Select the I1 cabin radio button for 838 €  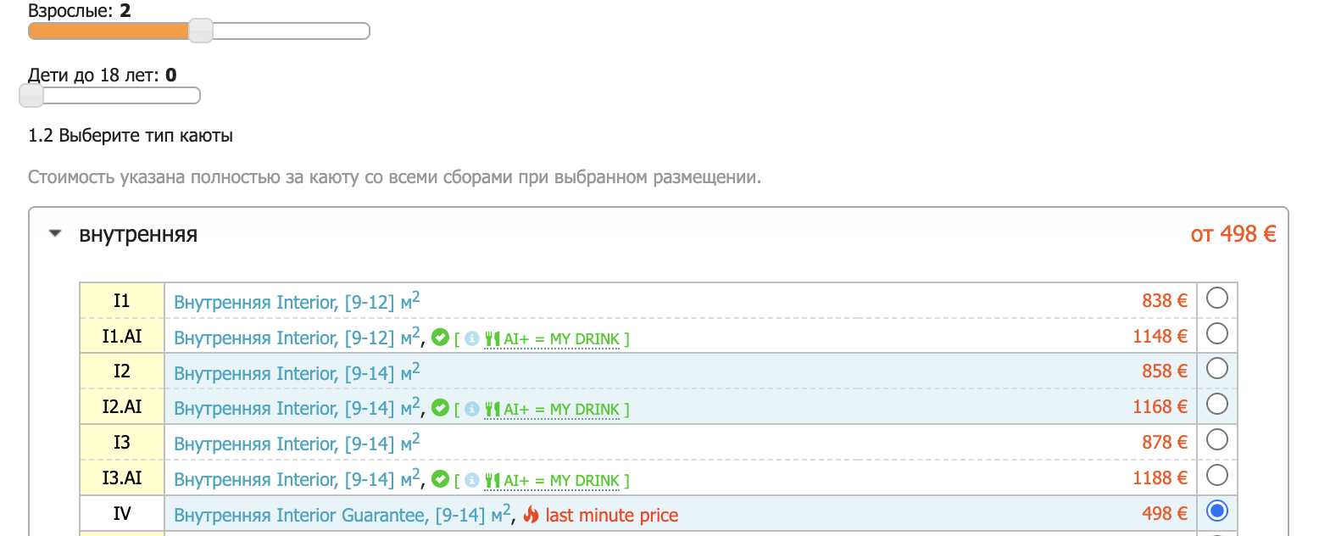pos(1216,298)
